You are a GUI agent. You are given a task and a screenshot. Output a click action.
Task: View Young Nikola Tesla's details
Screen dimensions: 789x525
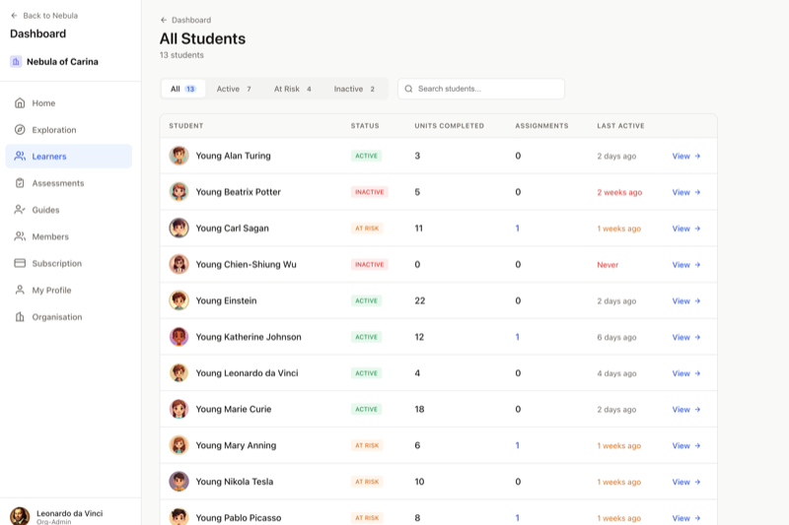pyautogui.click(x=686, y=482)
